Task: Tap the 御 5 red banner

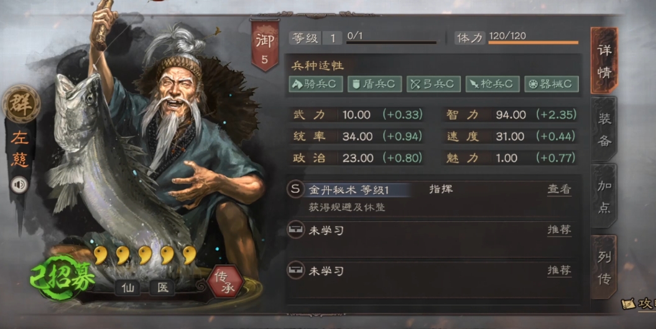Action: [x=264, y=45]
